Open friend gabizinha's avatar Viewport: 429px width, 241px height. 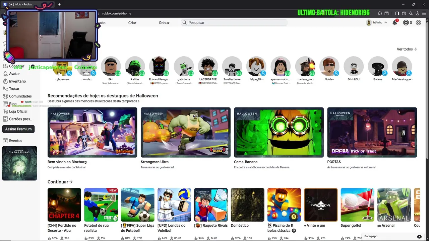point(184,66)
